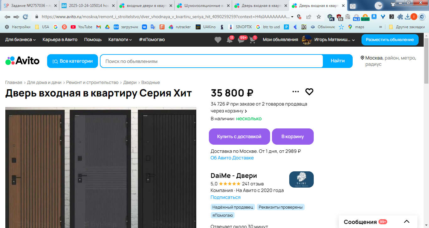Viewport: 429px width, 228px height.
Task: Click extension with PL globe badge
Action: (x=330, y=17)
